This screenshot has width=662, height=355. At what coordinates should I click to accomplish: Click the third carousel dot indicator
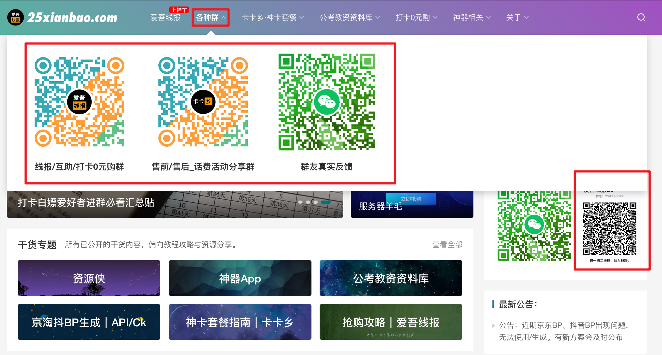316,202
